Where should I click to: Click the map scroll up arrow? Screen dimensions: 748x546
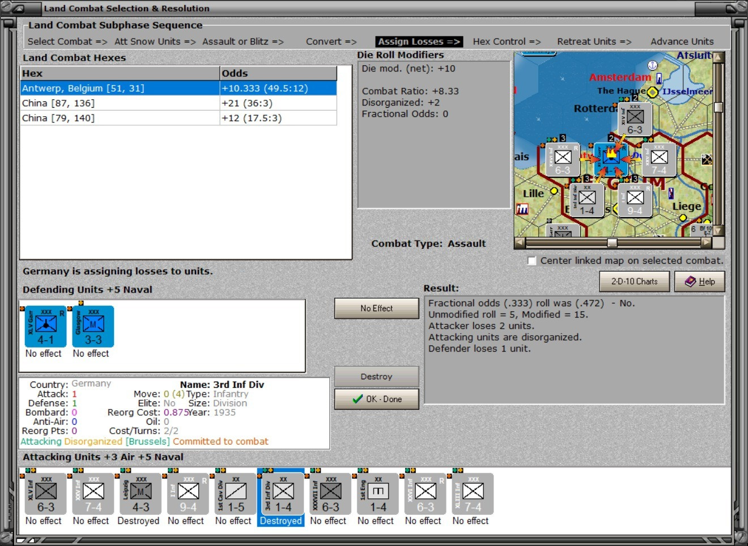tap(719, 57)
